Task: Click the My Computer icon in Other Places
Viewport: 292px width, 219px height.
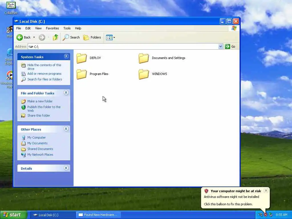Action: pyautogui.click(x=23, y=138)
